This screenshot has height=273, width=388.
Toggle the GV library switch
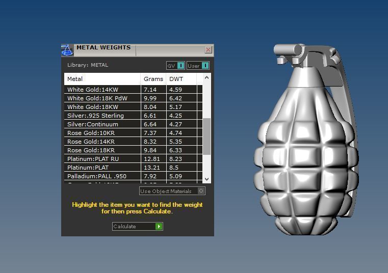click(x=175, y=66)
